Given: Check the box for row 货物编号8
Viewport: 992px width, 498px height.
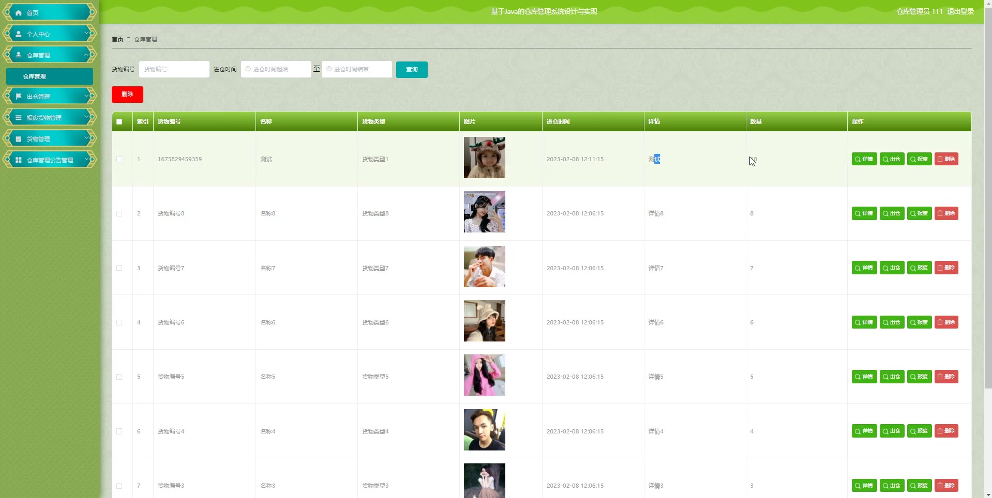Looking at the screenshot, I should (x=119, y=213).
